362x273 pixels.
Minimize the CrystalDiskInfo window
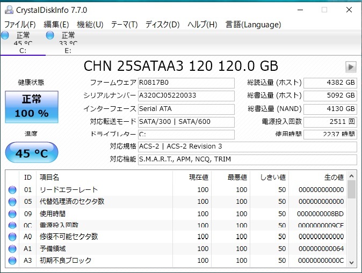point(300,10)
